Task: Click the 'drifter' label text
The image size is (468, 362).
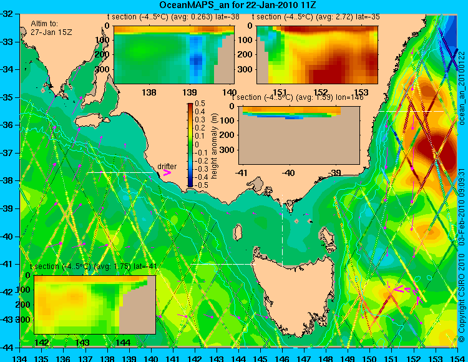Action: (167, 166)
